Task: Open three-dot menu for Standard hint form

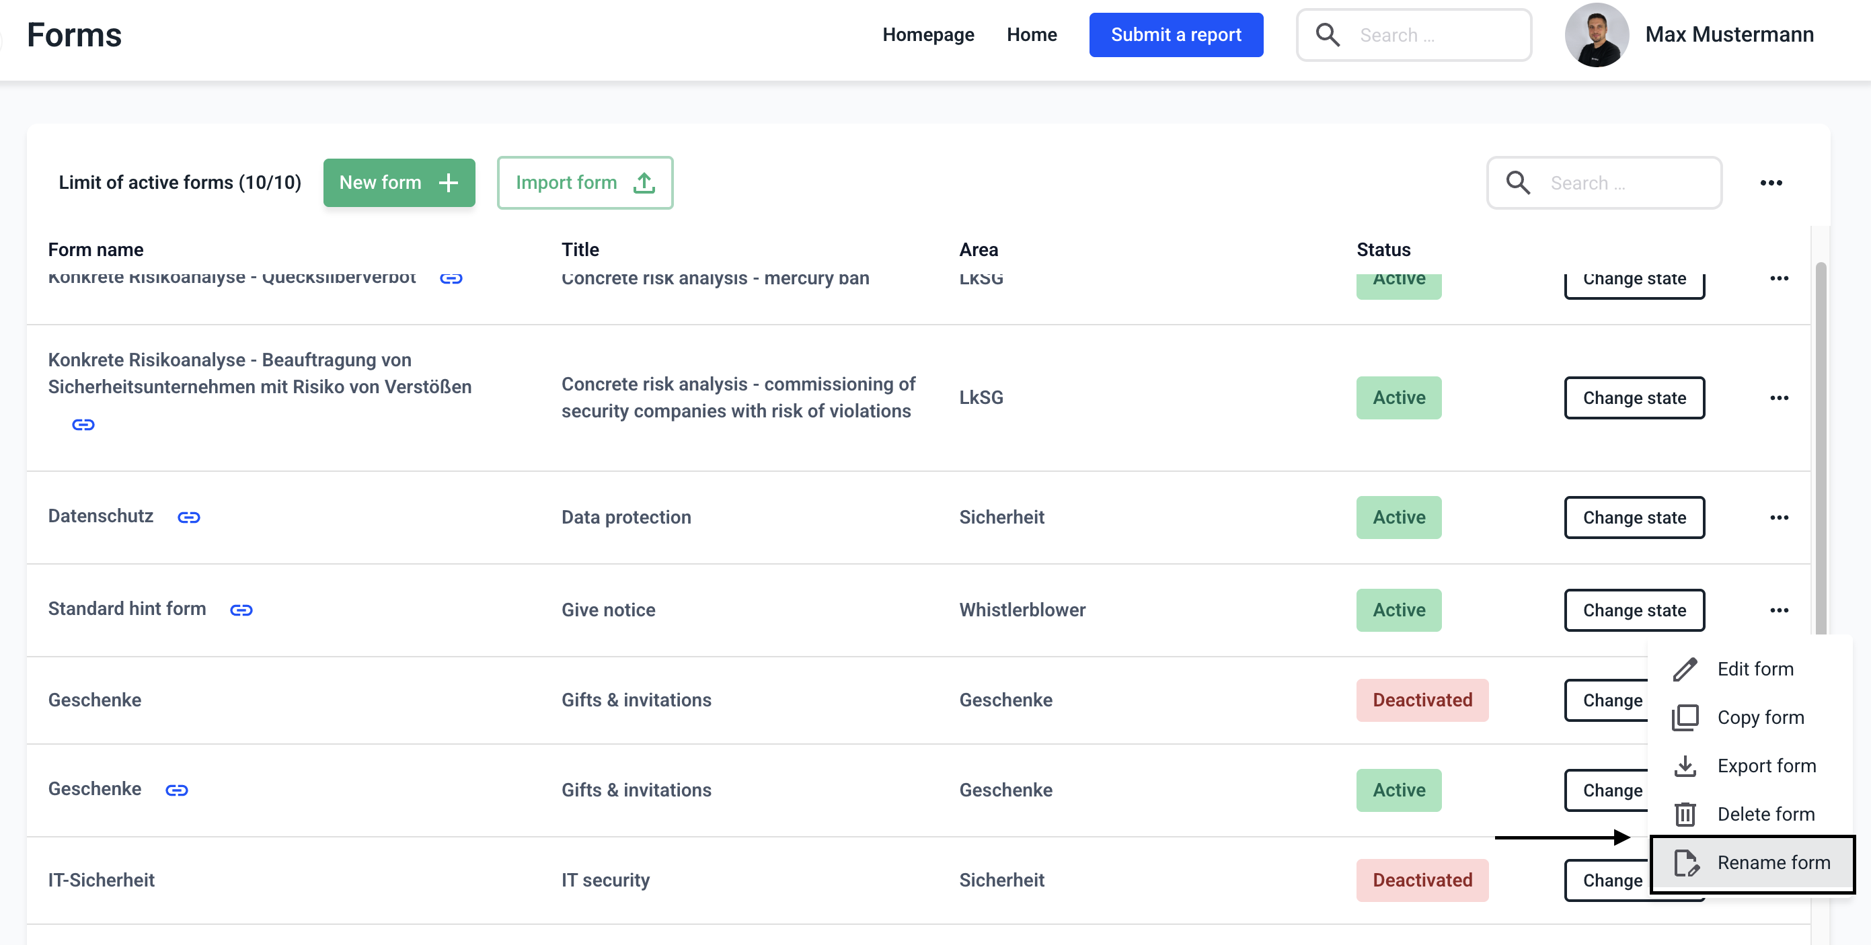Action: (x=1779, y=610)
